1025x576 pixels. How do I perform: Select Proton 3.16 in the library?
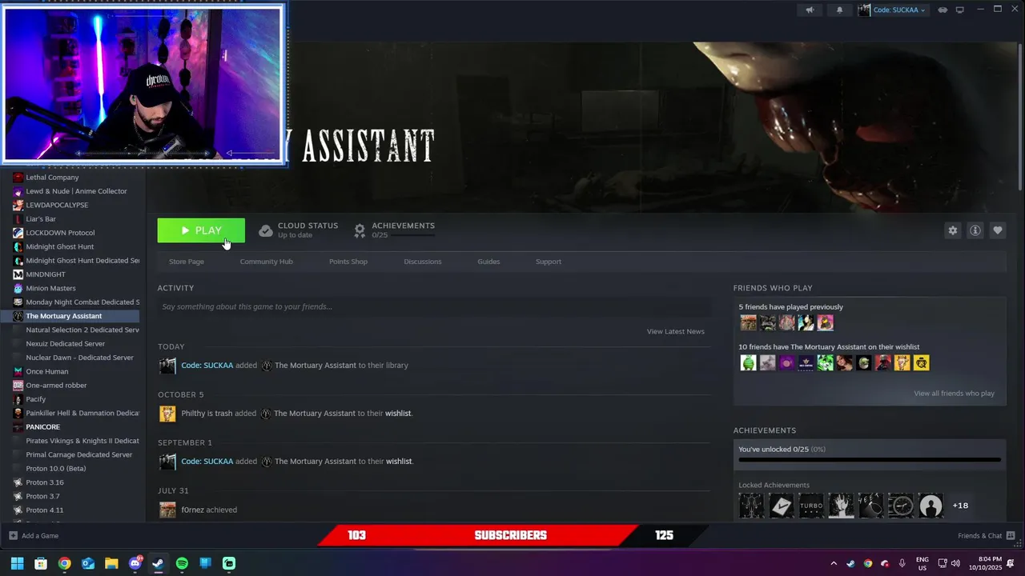click(45, 482)
